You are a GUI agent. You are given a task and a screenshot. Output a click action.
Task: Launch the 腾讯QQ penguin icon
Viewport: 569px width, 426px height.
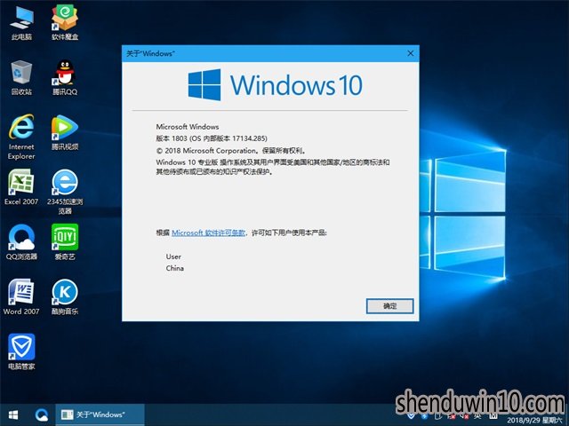[x=65, y=78]
